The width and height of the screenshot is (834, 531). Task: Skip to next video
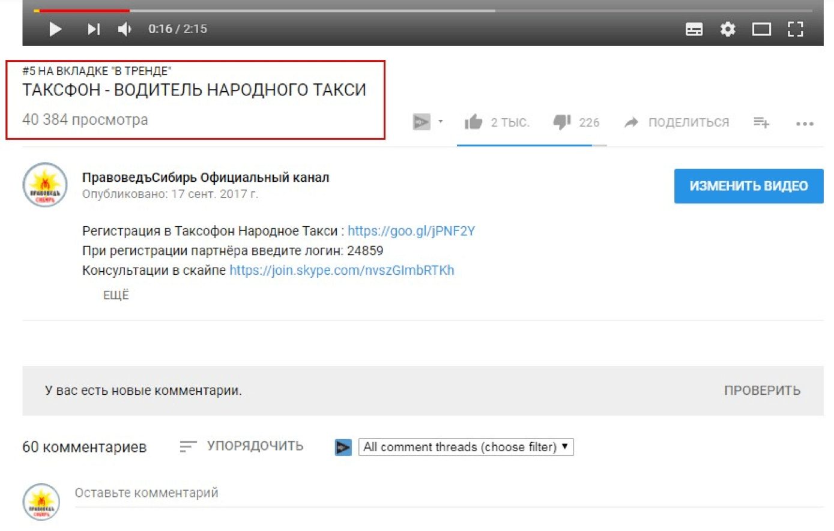(94, 29)
